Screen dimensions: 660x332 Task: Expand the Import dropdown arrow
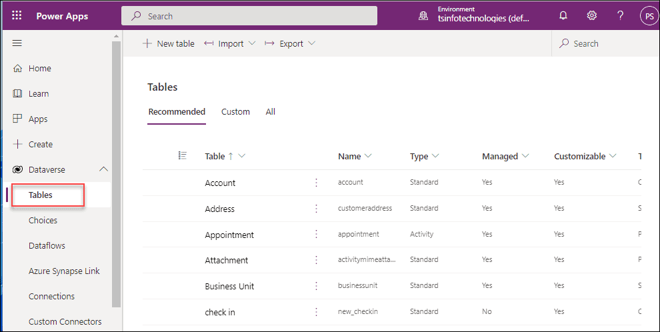252,43
